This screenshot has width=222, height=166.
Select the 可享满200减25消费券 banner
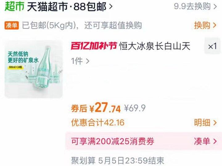pyautogui.click(x=143, y=141)
